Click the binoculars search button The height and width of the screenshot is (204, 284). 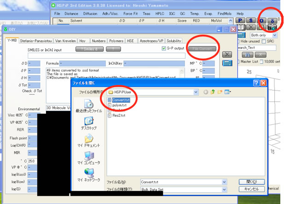click(x=248, y=54)
